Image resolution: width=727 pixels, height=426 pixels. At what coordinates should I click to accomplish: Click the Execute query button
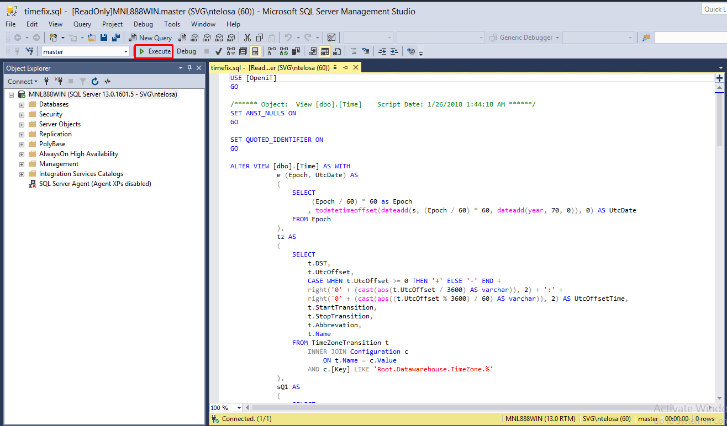155,51
